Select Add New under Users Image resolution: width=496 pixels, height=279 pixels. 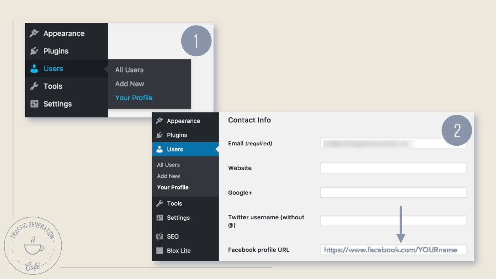point(129,83)
